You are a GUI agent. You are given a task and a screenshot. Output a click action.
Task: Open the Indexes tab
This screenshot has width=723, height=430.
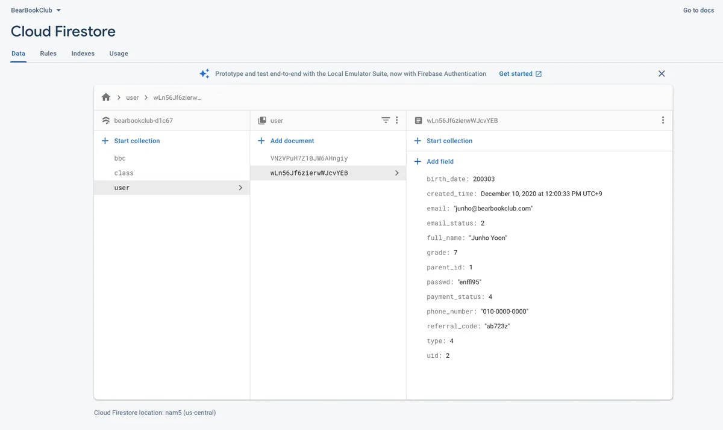(83, 54)
